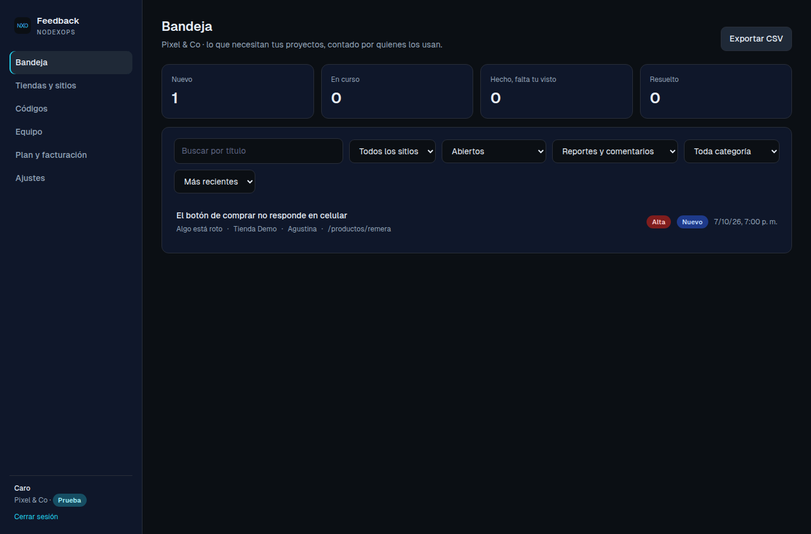Click the Cerrar sesión link
Viewport: 811px width, 534px height.
pos(36,517)
